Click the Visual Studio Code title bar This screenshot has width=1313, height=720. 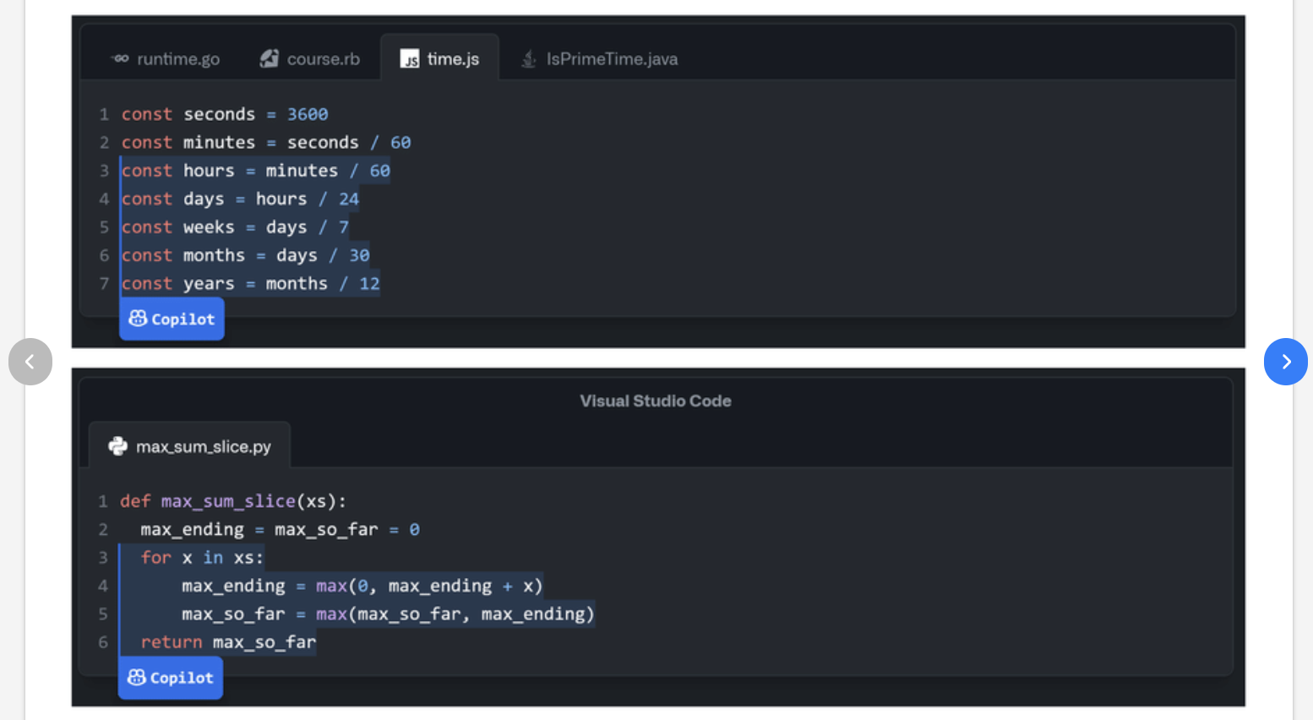click(x=656, y=401)
